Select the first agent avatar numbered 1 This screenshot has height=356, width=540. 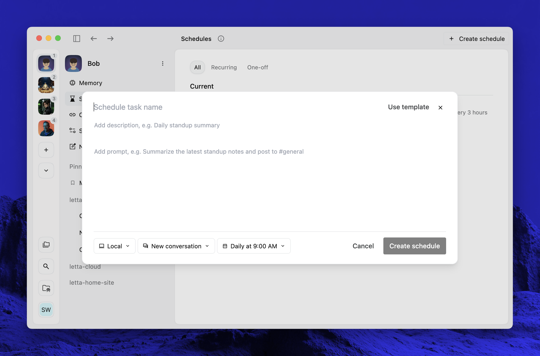tap(46, 63)
